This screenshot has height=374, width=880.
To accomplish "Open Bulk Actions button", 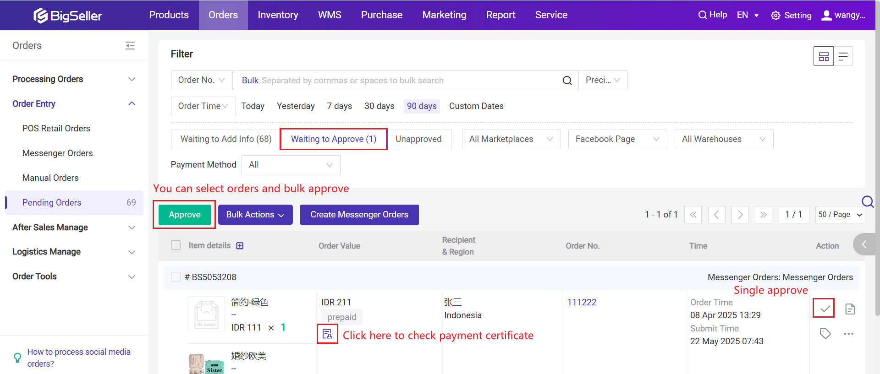I will coord(255,215).
